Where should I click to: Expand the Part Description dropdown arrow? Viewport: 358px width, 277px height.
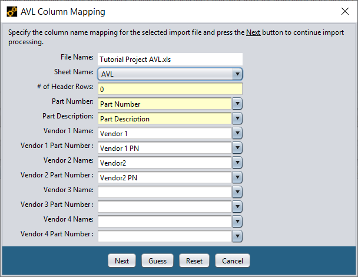point(237,118)
